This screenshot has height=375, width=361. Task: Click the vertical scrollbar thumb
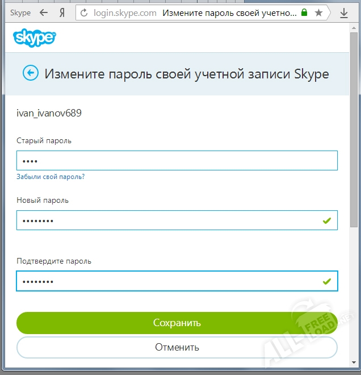354,130
